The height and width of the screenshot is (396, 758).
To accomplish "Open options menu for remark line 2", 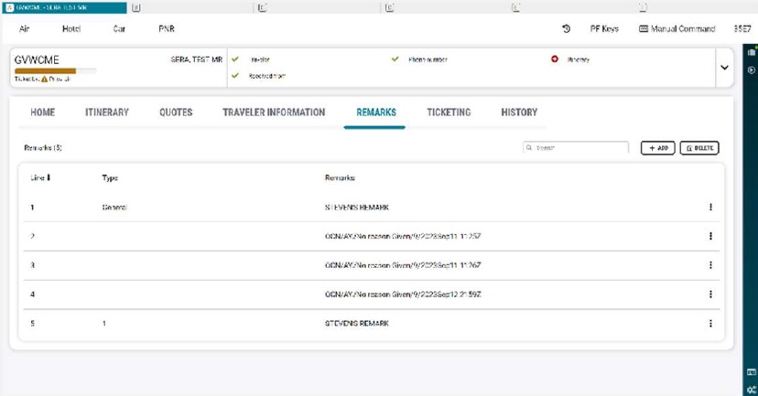I will (x=710, y=236).
